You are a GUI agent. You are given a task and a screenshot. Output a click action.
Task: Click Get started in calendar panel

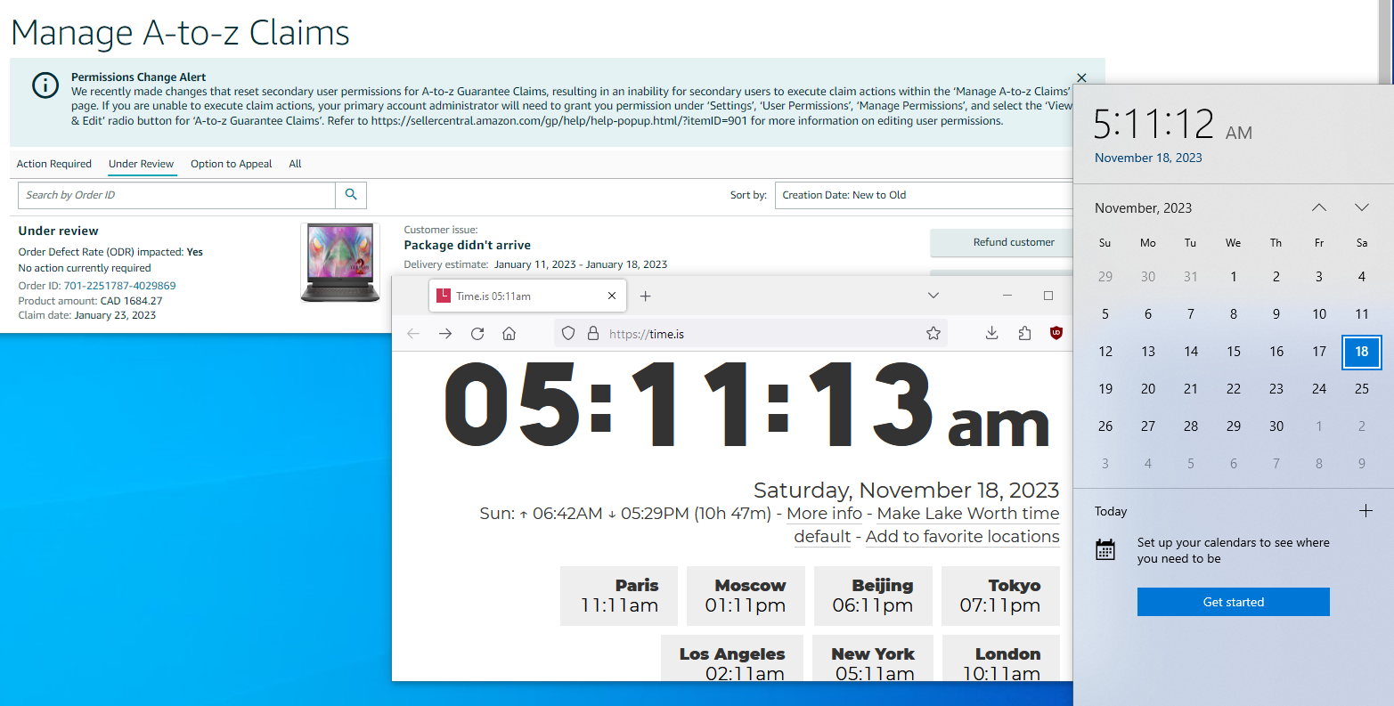click(1233, 602)
